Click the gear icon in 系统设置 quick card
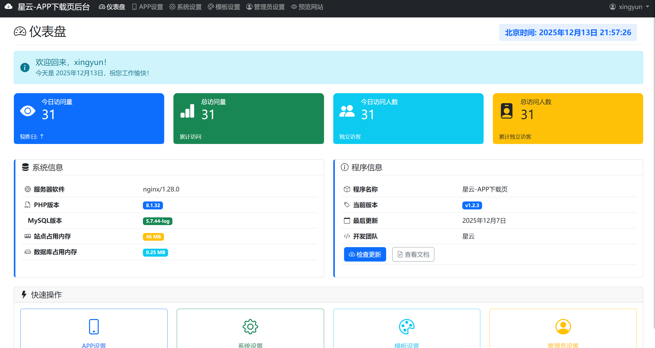The height and width of the screenshot is (348, 655). tap(250, 326)
